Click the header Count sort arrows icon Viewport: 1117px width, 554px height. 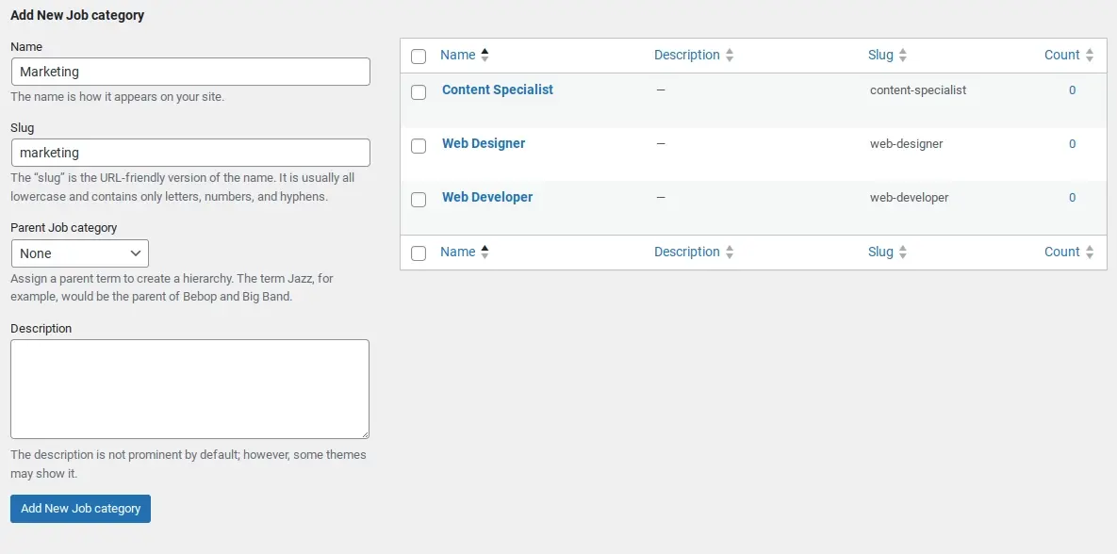[1090, 55]
